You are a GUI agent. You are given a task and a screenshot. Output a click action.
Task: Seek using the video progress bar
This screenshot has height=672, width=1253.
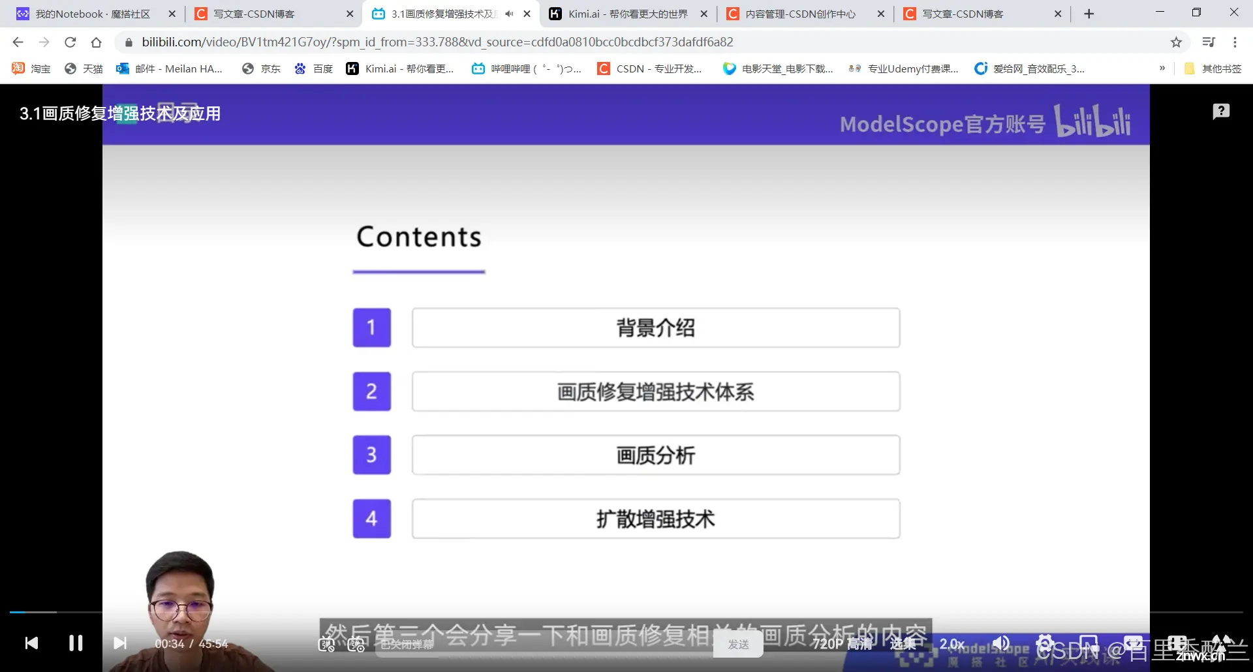tap(626, 612)
